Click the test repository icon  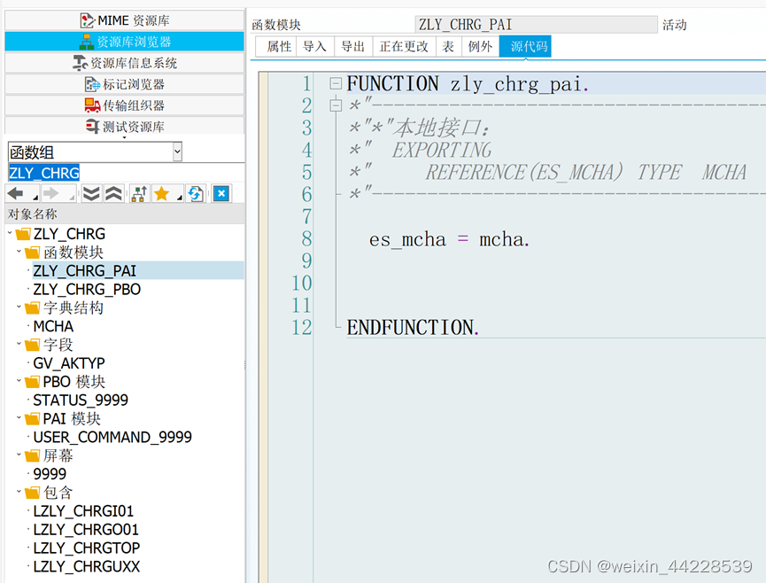[x=92, y=126]
